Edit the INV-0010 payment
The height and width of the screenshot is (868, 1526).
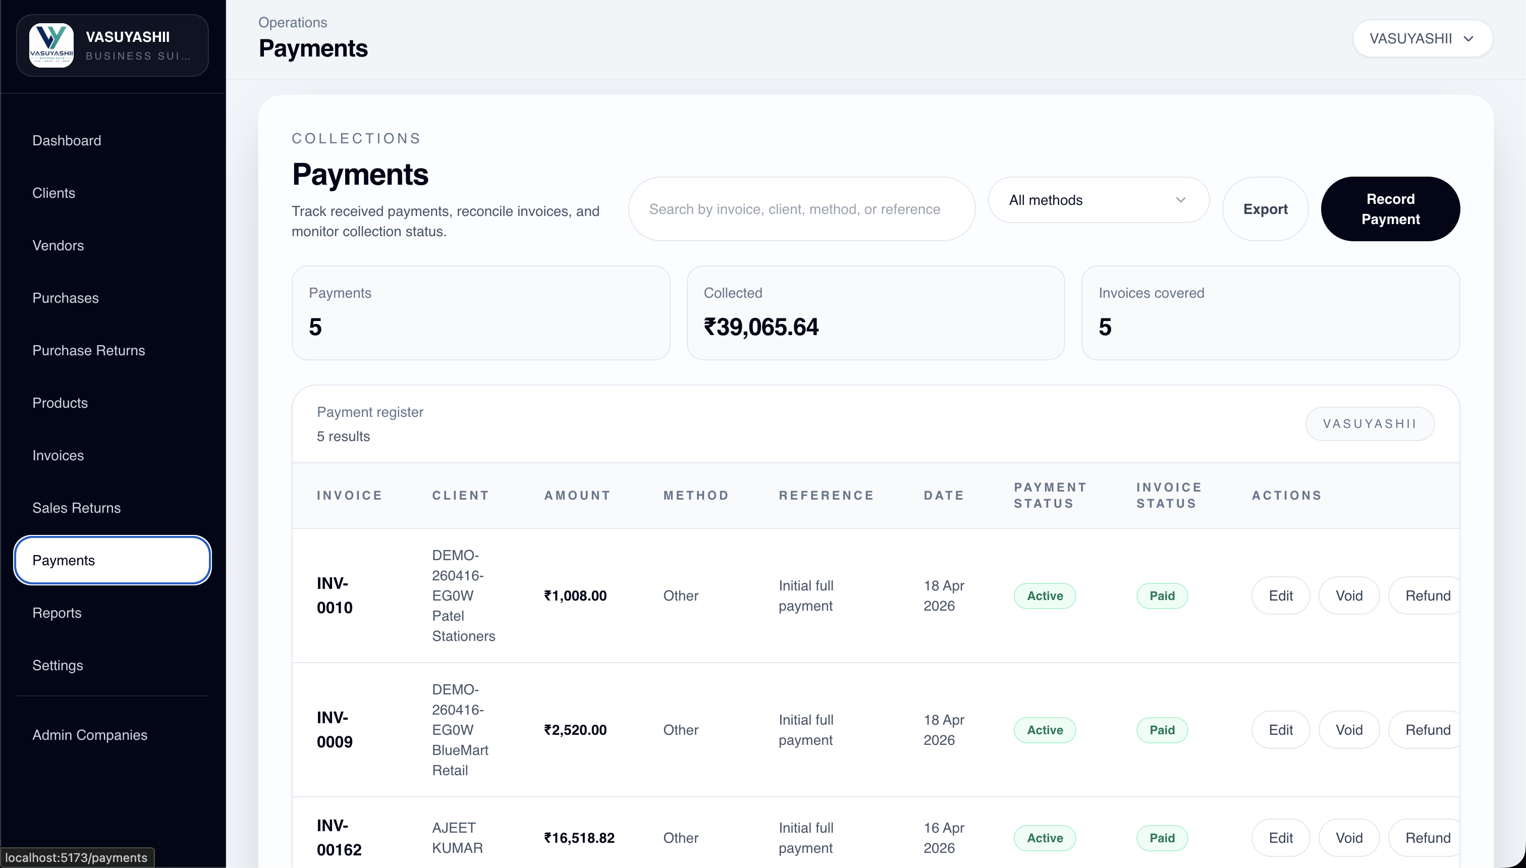point(1280,595)
